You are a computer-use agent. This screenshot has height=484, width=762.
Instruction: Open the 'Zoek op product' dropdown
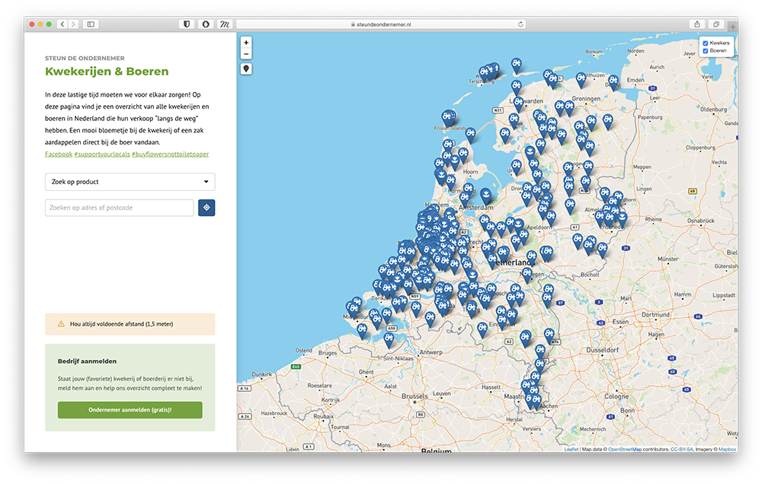coord(130,182)
